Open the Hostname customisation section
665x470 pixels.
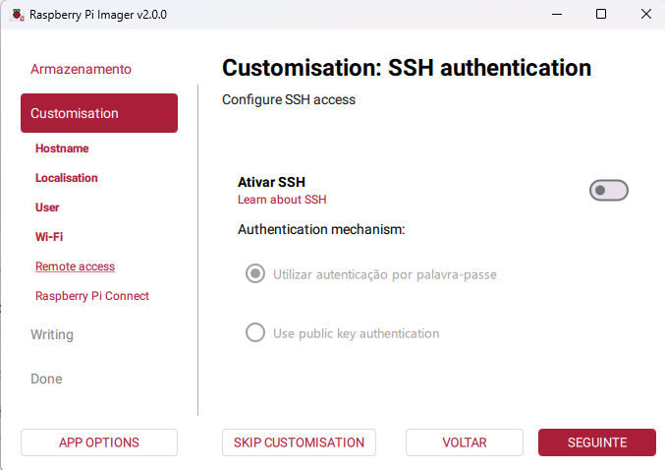click(x=62, y=148)
